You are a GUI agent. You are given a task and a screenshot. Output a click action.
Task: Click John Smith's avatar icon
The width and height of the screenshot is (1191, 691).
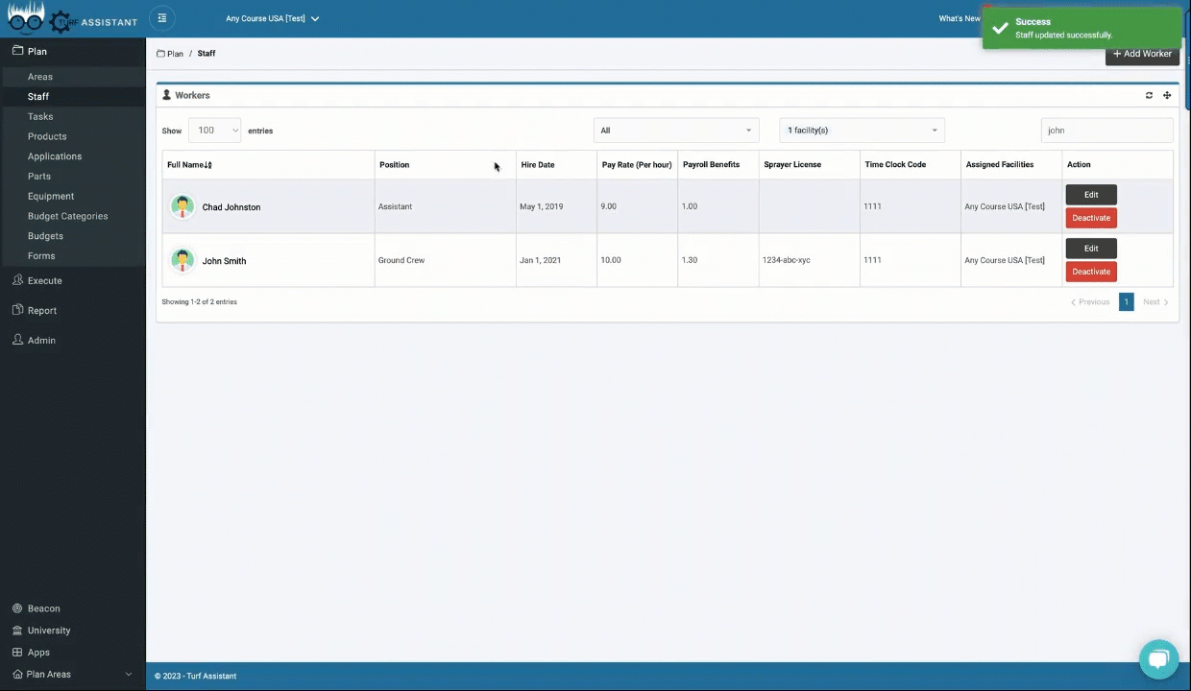(182, 260)
